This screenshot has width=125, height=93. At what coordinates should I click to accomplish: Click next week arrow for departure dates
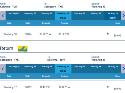coord(123,16)
